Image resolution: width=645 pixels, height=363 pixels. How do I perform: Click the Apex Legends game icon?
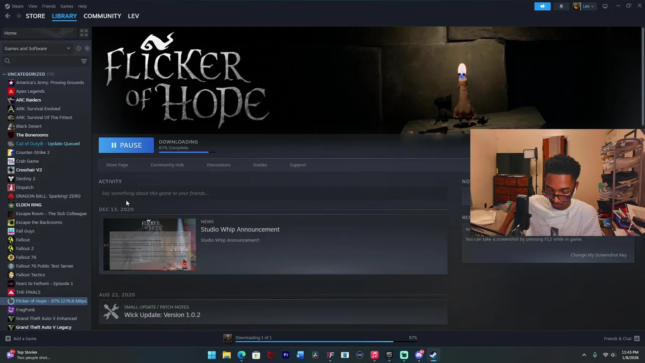[x=11, y=91]
